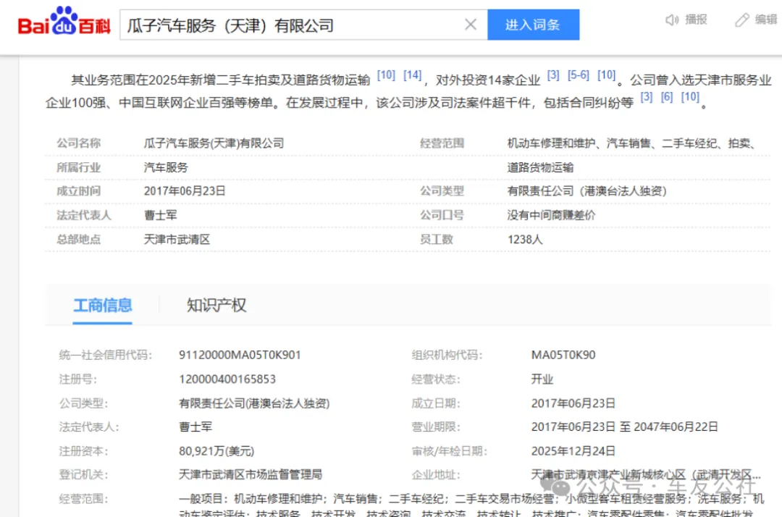Select employee count 1238人
This screenshot has width=782, height=517.
pos(525,239)
